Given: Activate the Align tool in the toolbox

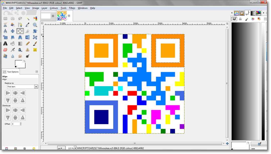Looking at the screenshot, I should (20, 31).
